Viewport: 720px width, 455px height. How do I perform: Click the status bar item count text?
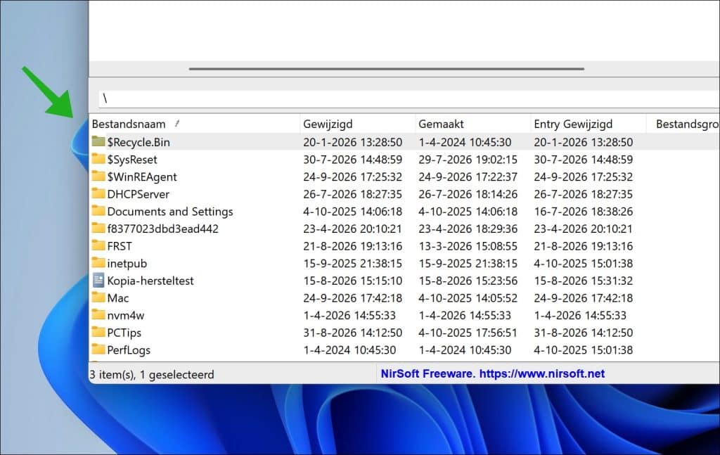pyautogui.click(x=152, y=375)
